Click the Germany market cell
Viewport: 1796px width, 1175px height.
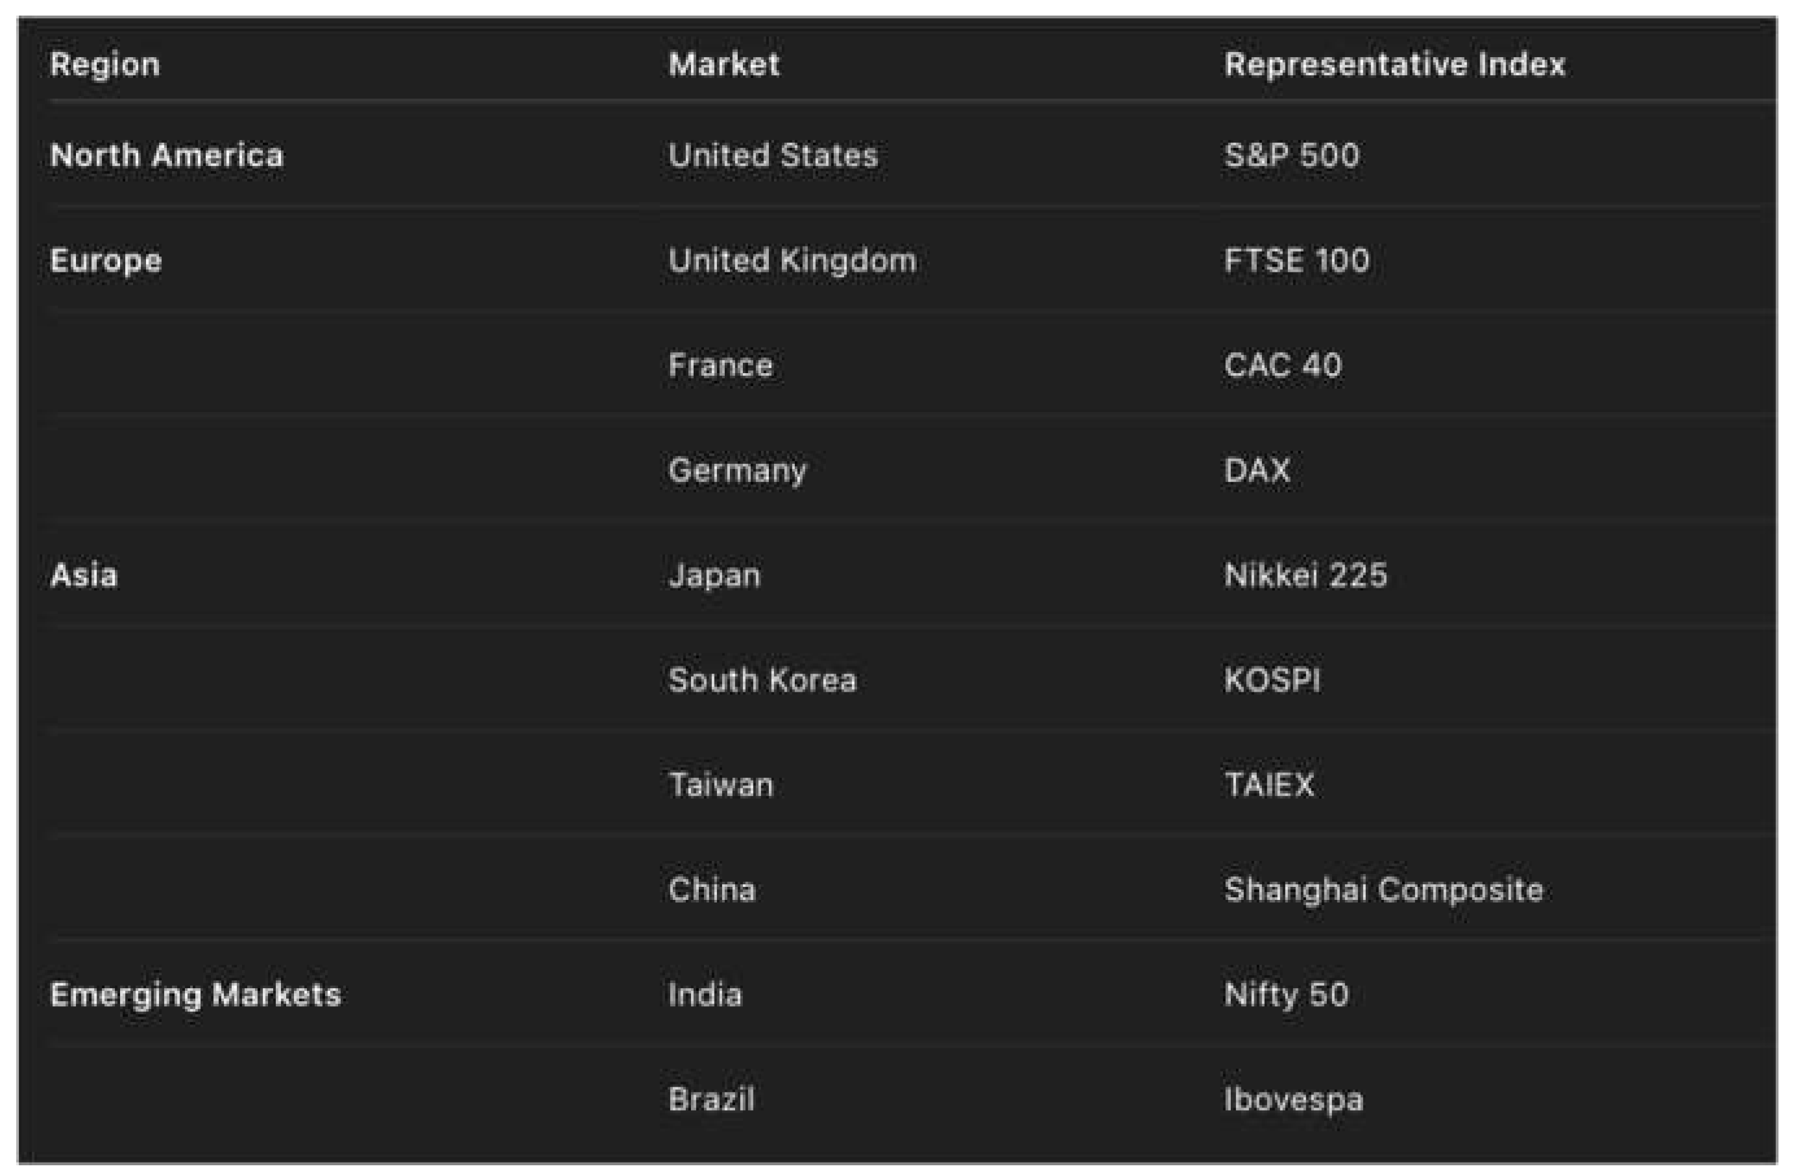pyautogui.click(x=737, y=470)
